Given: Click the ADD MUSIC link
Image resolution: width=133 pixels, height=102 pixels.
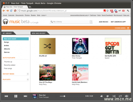Looking at the screenshot, I should point(103,22).
